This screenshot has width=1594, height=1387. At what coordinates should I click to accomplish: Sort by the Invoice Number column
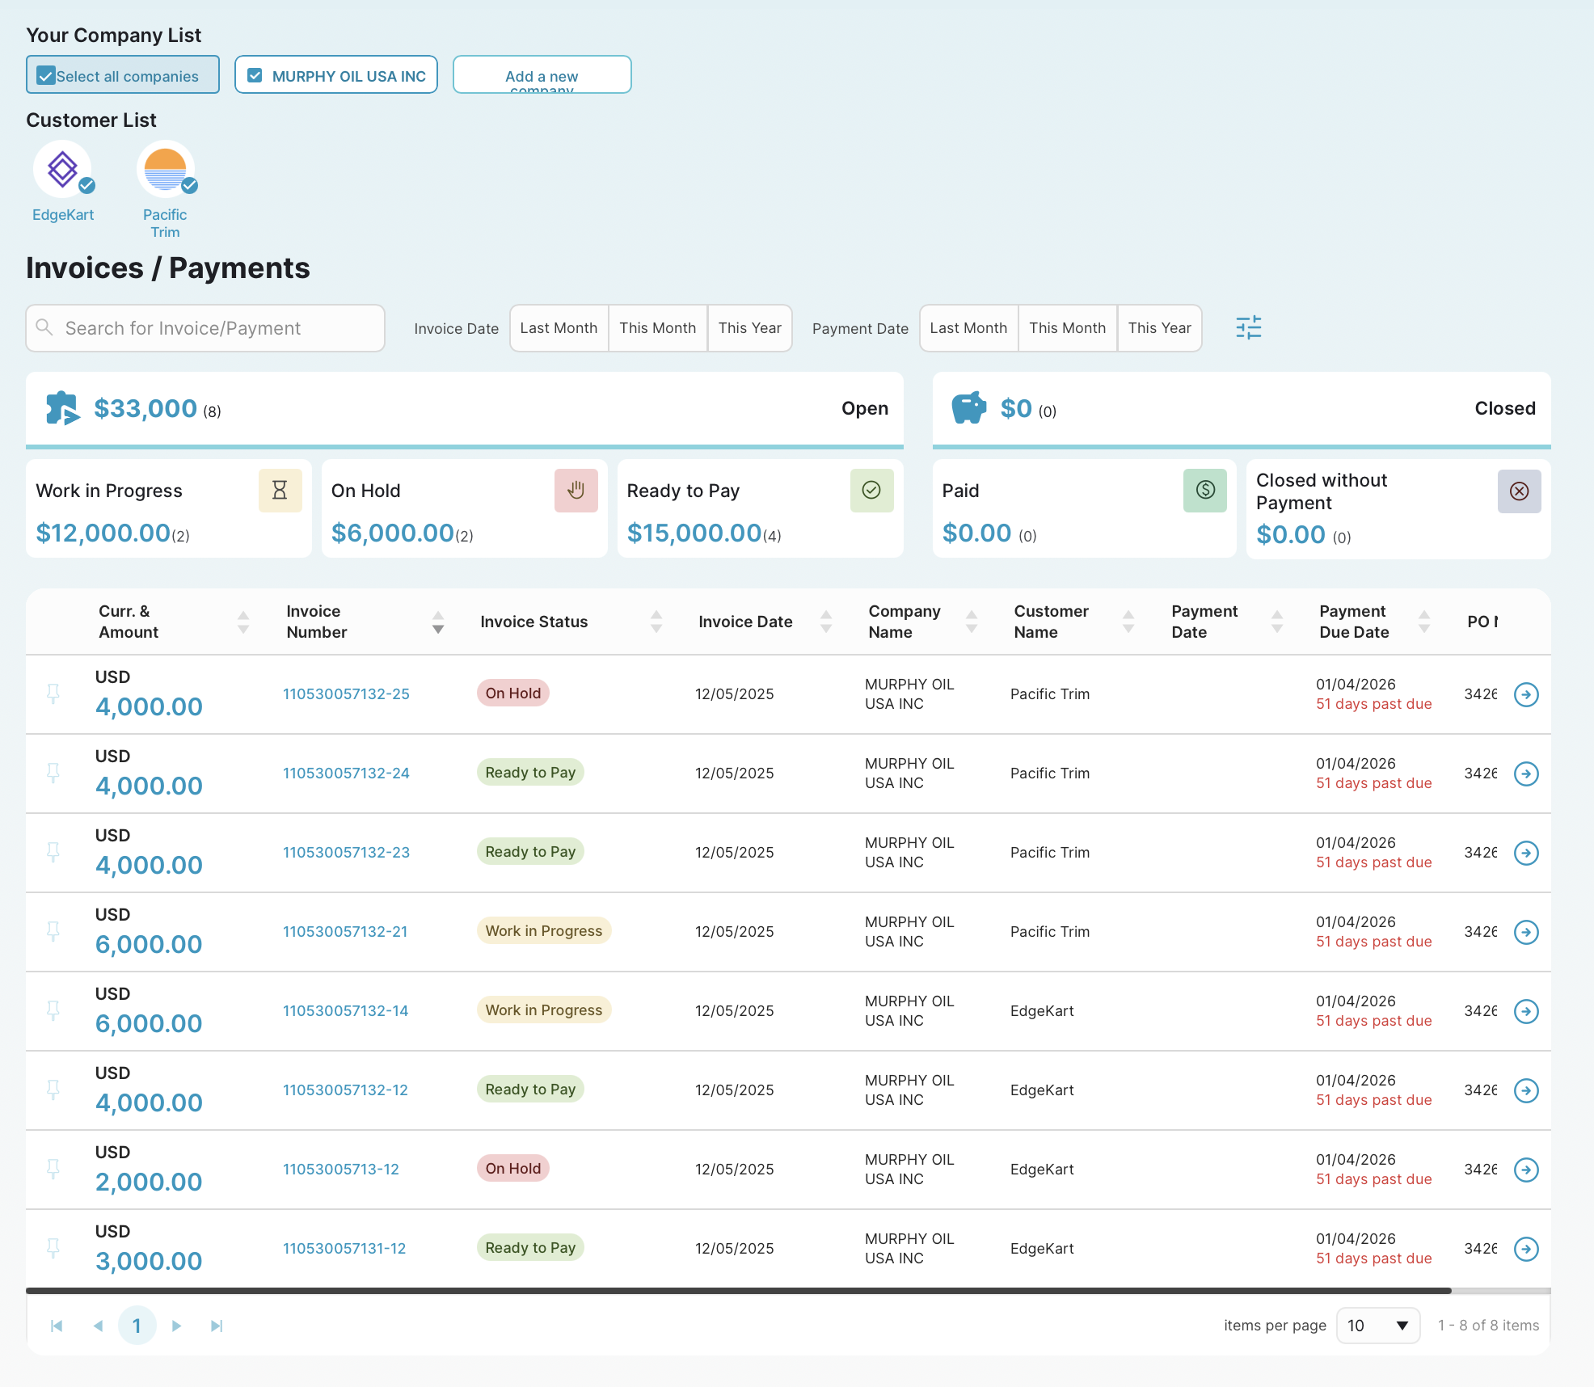coord(437,622)
